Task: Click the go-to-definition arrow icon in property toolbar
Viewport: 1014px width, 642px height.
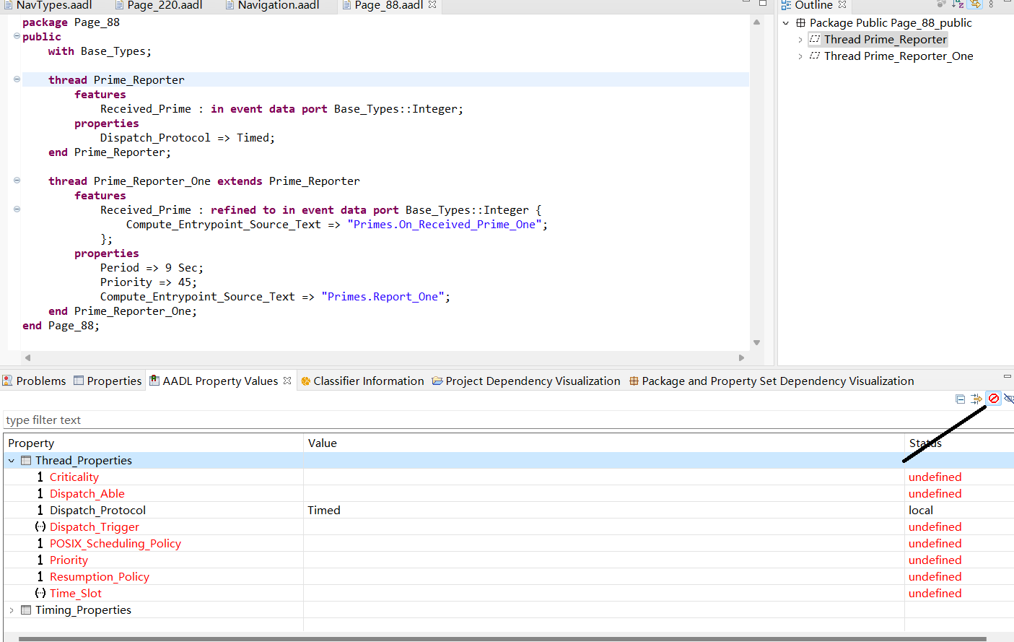Action: 976,399
